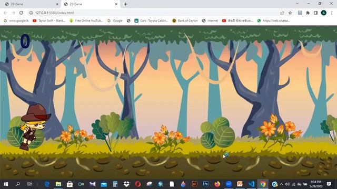Open Firefox from the taskbar
This screenshot has width=337, height=189.
click(x=217, y=184)
